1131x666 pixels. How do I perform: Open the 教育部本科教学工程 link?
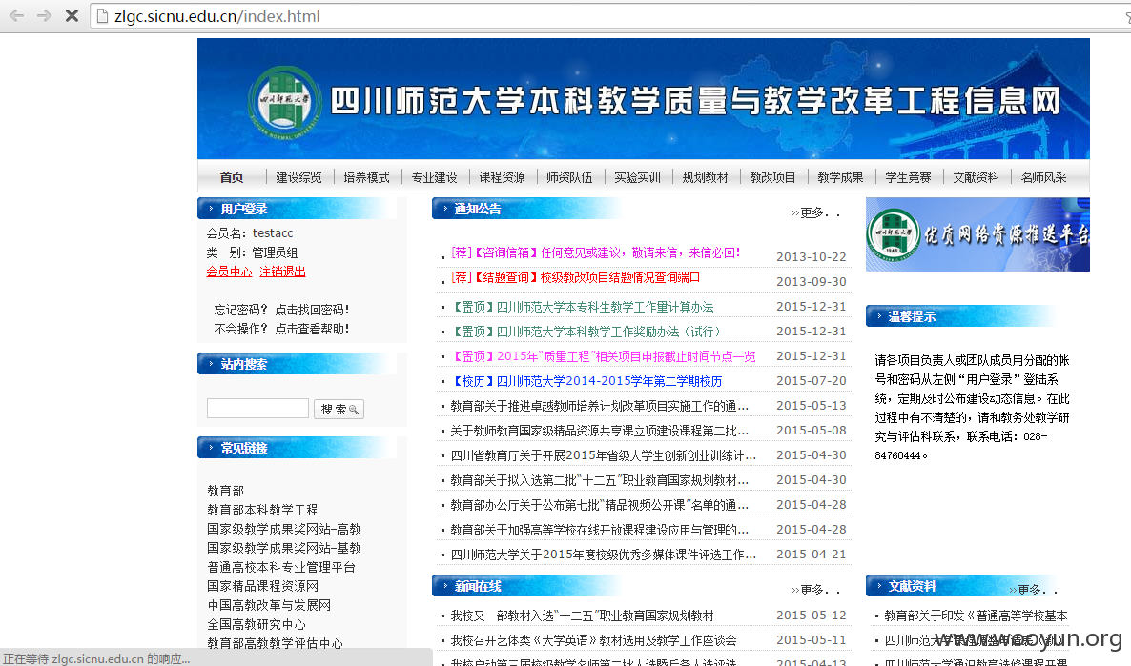262,510
